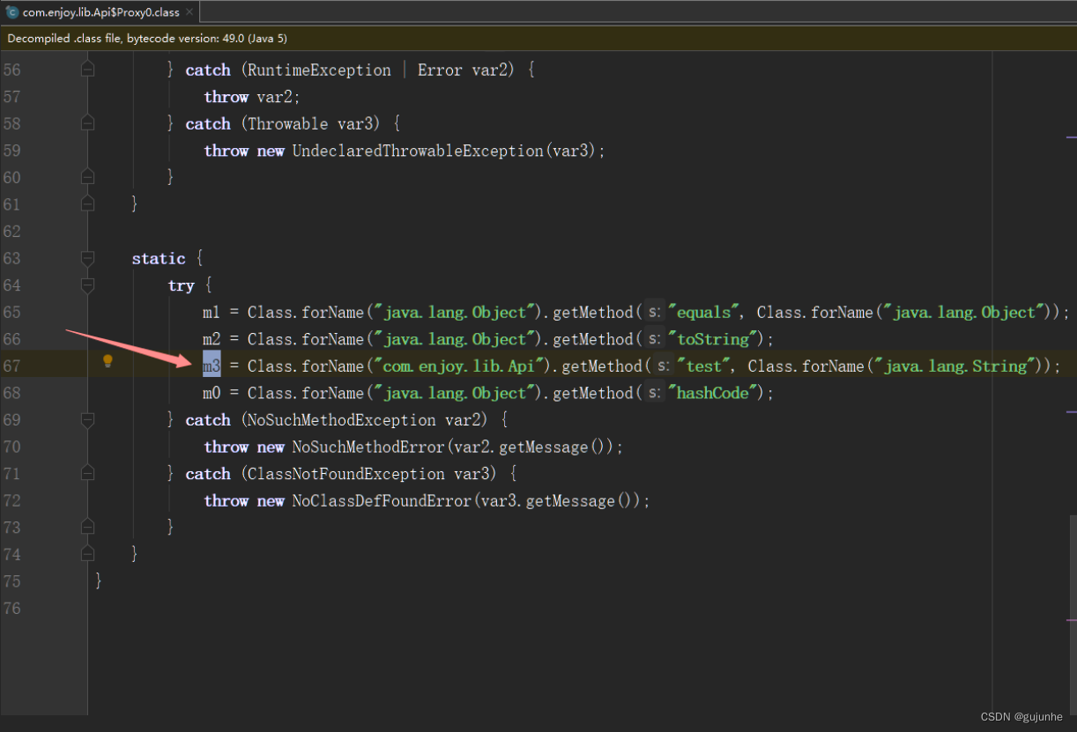
Task: Collapse the fold marker at line 58 catch Throwable
Action: pos(87,123)
